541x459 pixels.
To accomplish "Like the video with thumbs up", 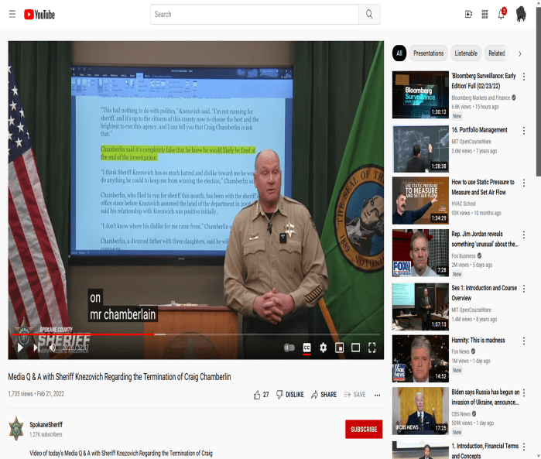I will 257,395.
